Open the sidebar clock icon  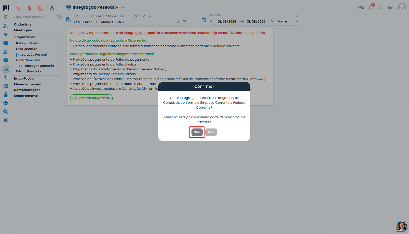[6, 43]
